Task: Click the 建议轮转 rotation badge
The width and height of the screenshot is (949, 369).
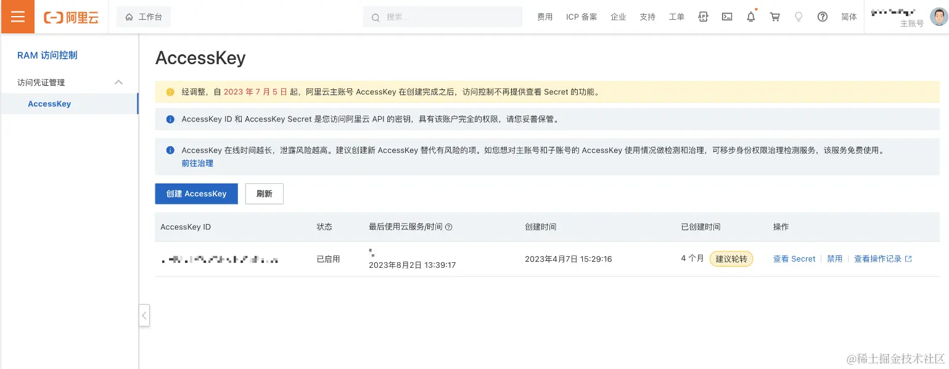Action: 731,259
